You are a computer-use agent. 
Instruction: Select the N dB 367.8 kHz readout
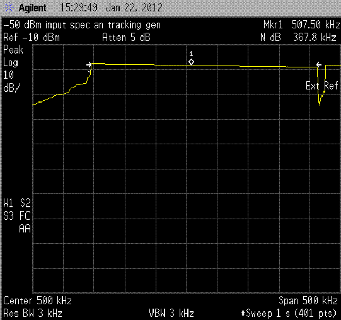298,37
